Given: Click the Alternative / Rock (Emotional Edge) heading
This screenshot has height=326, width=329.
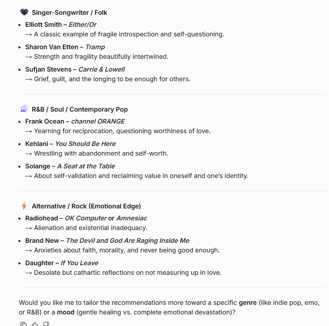Looking at the screenshot, I should coord(86,206).
